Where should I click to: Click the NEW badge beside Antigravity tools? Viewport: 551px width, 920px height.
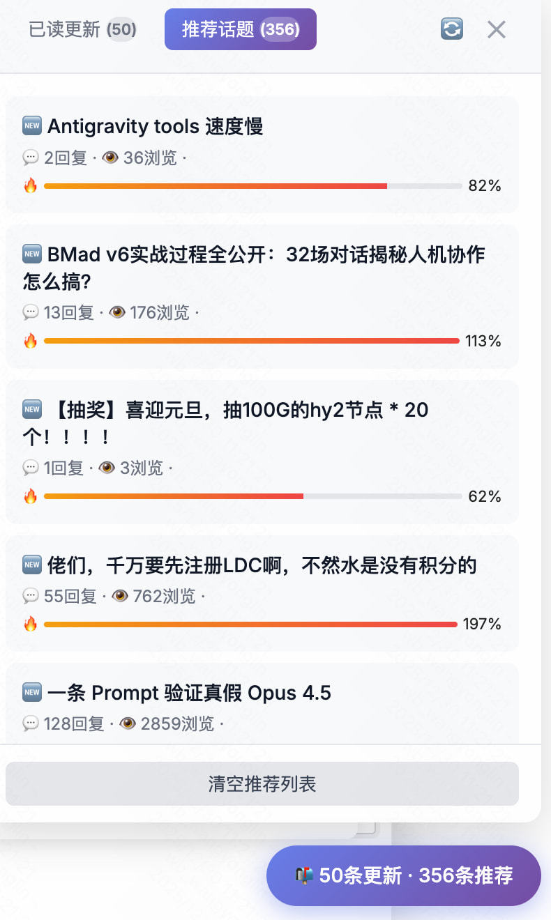click(x=32, y=126)
